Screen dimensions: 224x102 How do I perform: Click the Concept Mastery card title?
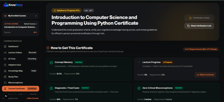[64, 62]
